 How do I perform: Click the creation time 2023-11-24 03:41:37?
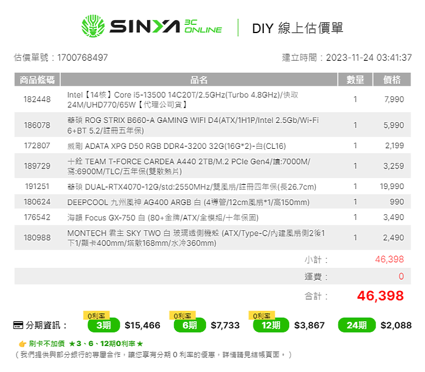pos(369,57)
